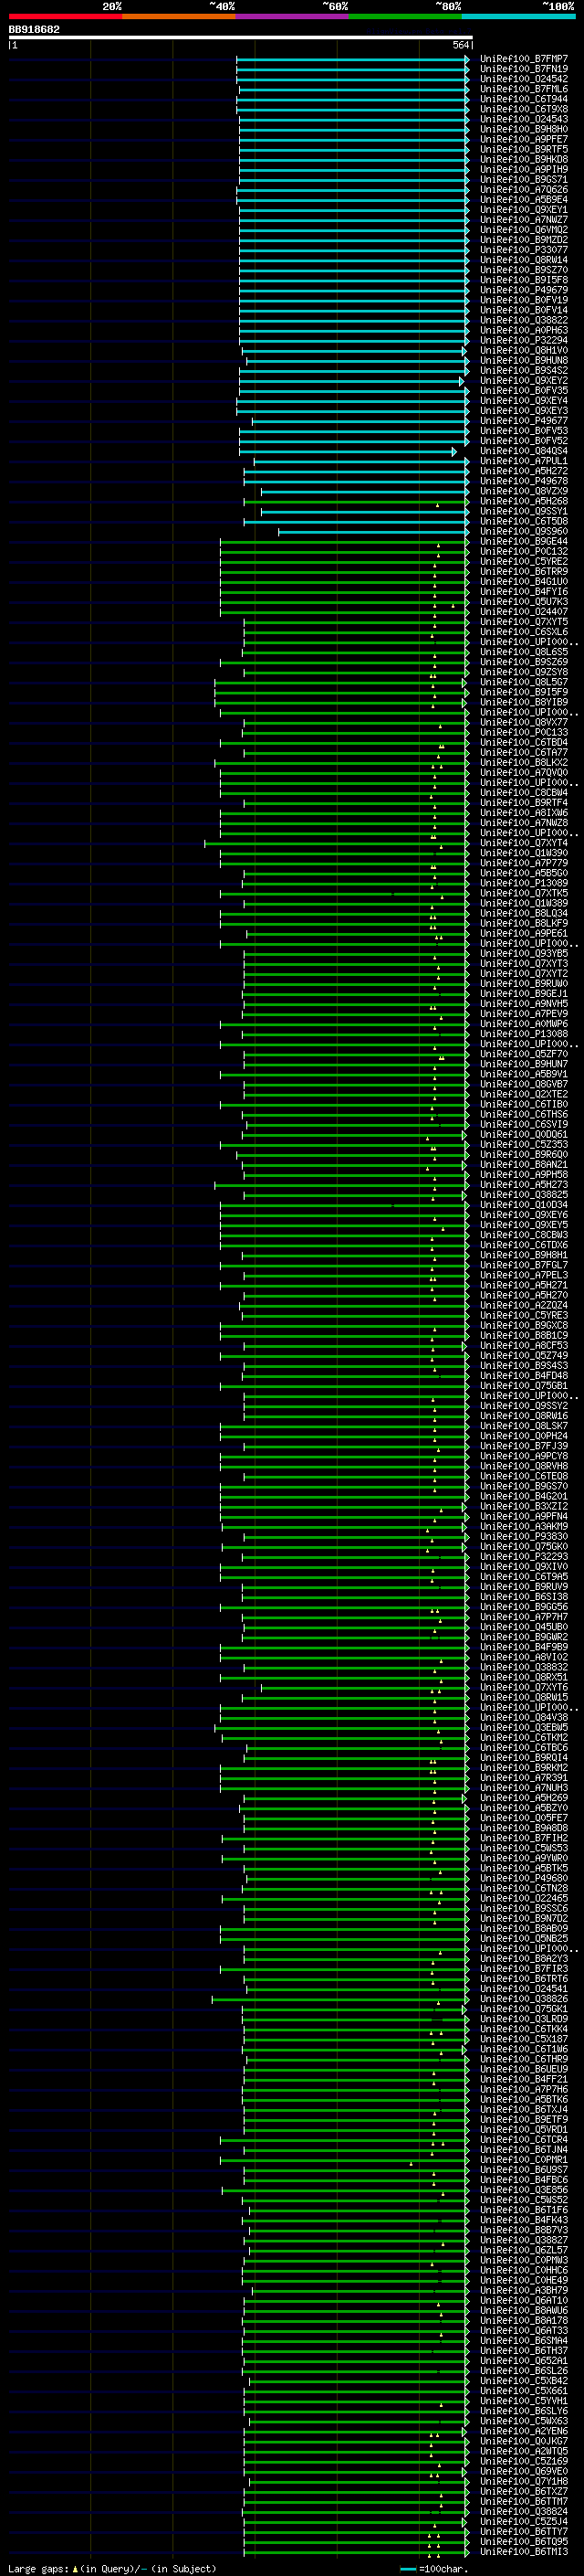Select the UniRef100_Q9SSY1 label

524,511
